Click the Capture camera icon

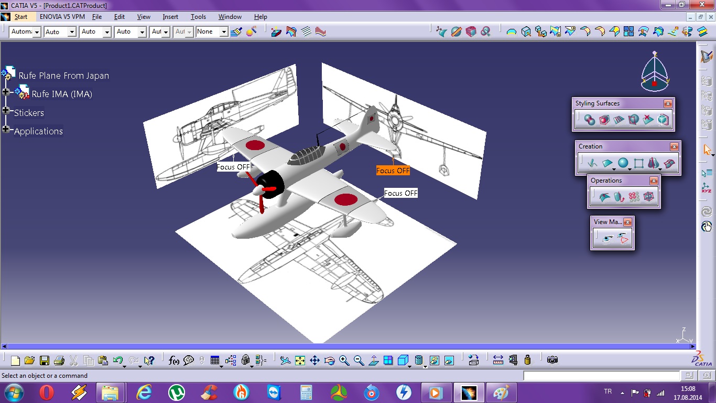point(552,360)
